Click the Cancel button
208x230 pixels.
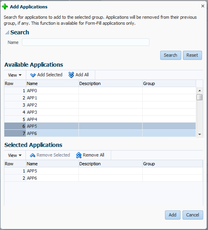pyautogui.click(x=192, y=215)
